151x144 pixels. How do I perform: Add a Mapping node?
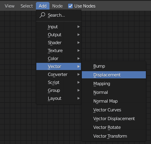pos(114,84)
